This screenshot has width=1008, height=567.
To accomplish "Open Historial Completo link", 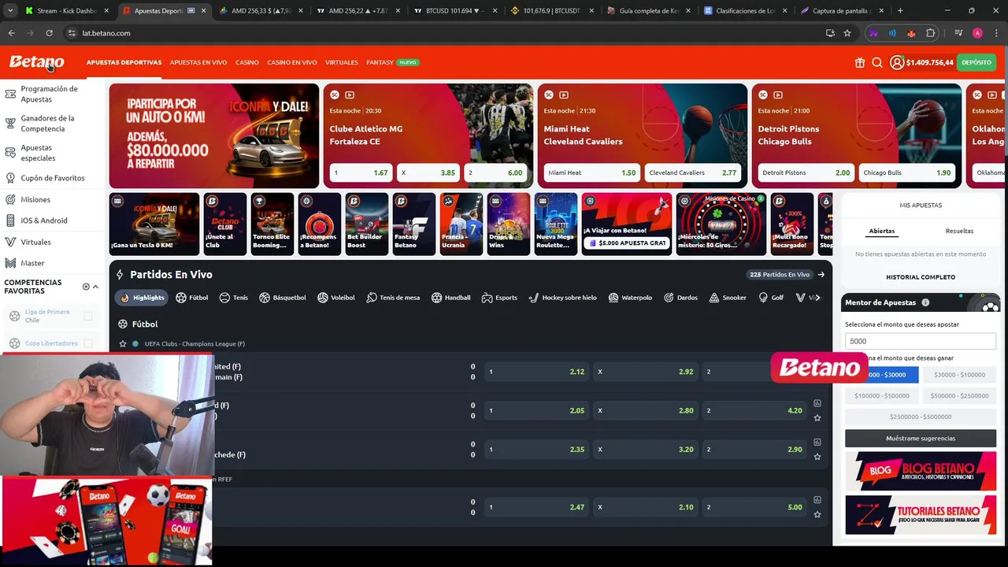I will coord(921,277).
